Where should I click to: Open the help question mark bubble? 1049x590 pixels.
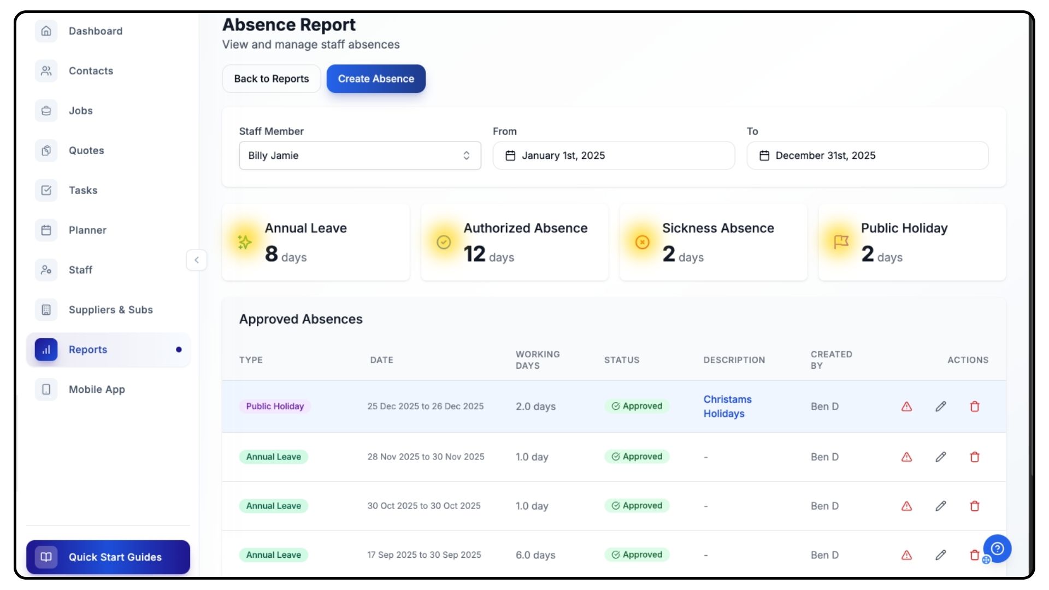point(997,548)
